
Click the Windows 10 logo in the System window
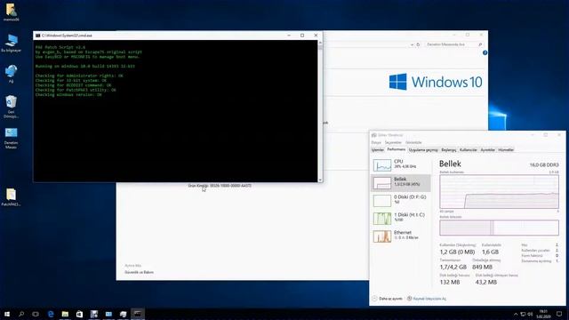(436, 82)
